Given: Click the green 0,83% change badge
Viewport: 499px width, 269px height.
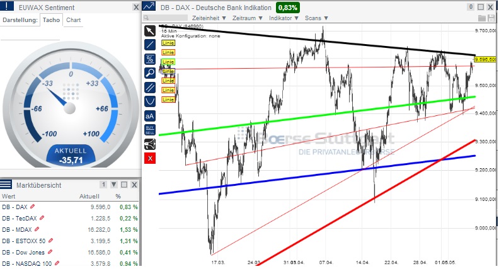Looking at the screenshot, I should 288,8.
